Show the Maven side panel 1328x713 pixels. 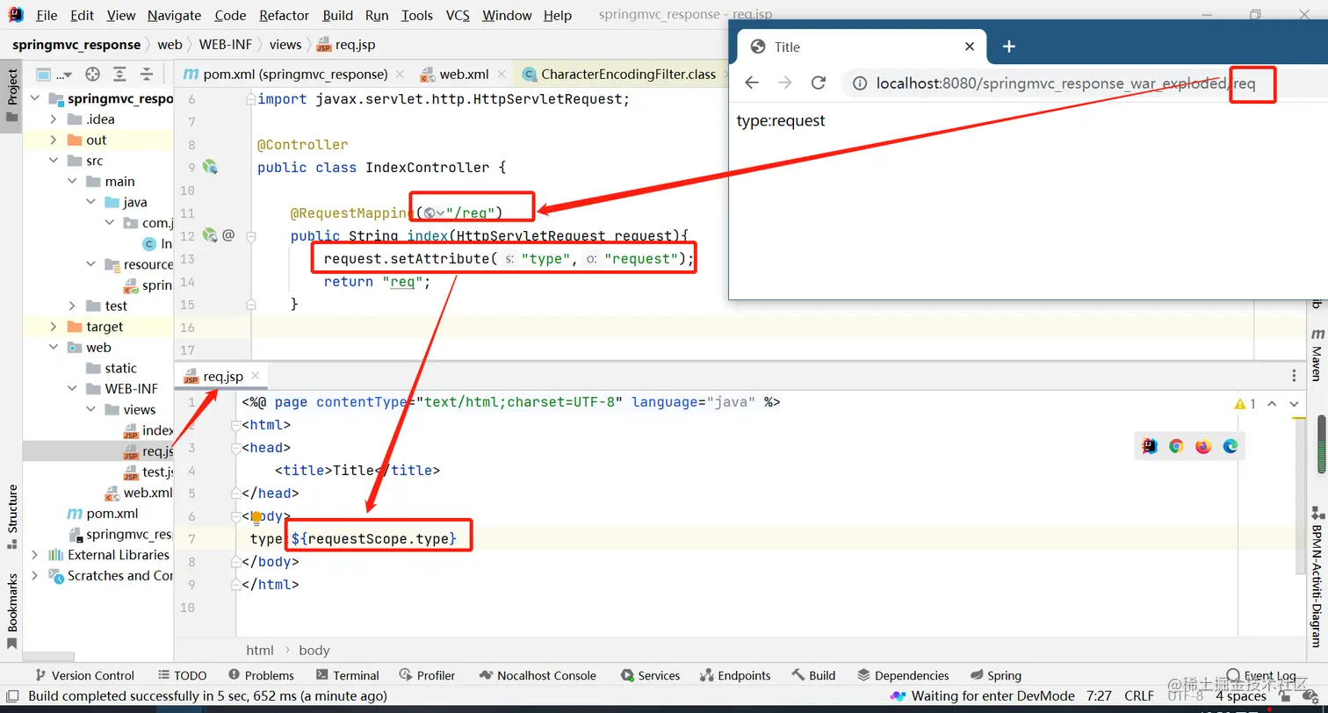[1317, 356]
